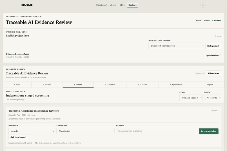Screen dimensions: 227x151
Task: Click the Revise decision button
Action: click(x=208, y=131)
